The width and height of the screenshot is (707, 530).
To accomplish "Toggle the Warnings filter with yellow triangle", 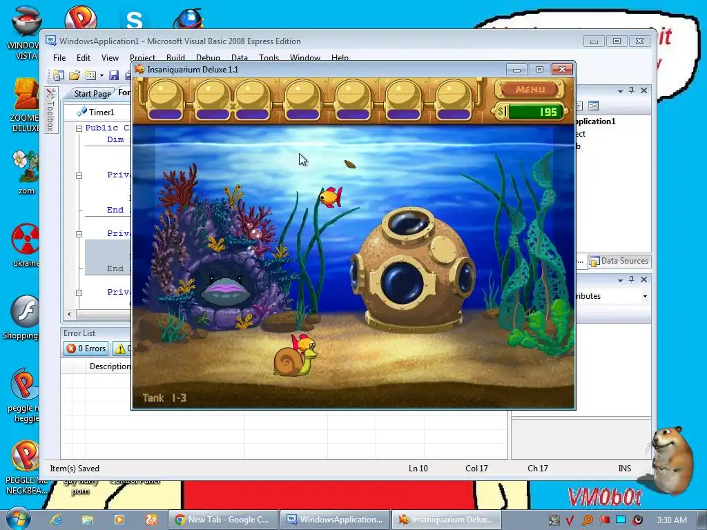I will click(x=122, y=349).
